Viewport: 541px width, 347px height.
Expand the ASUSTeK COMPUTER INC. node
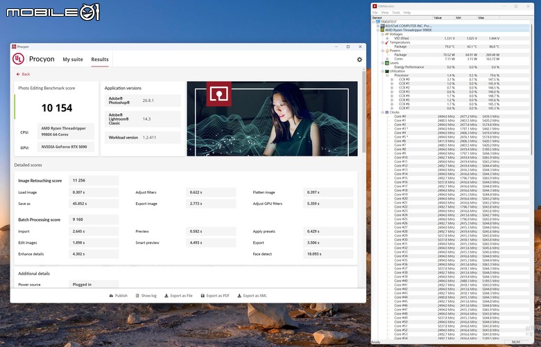coord(378,26)
